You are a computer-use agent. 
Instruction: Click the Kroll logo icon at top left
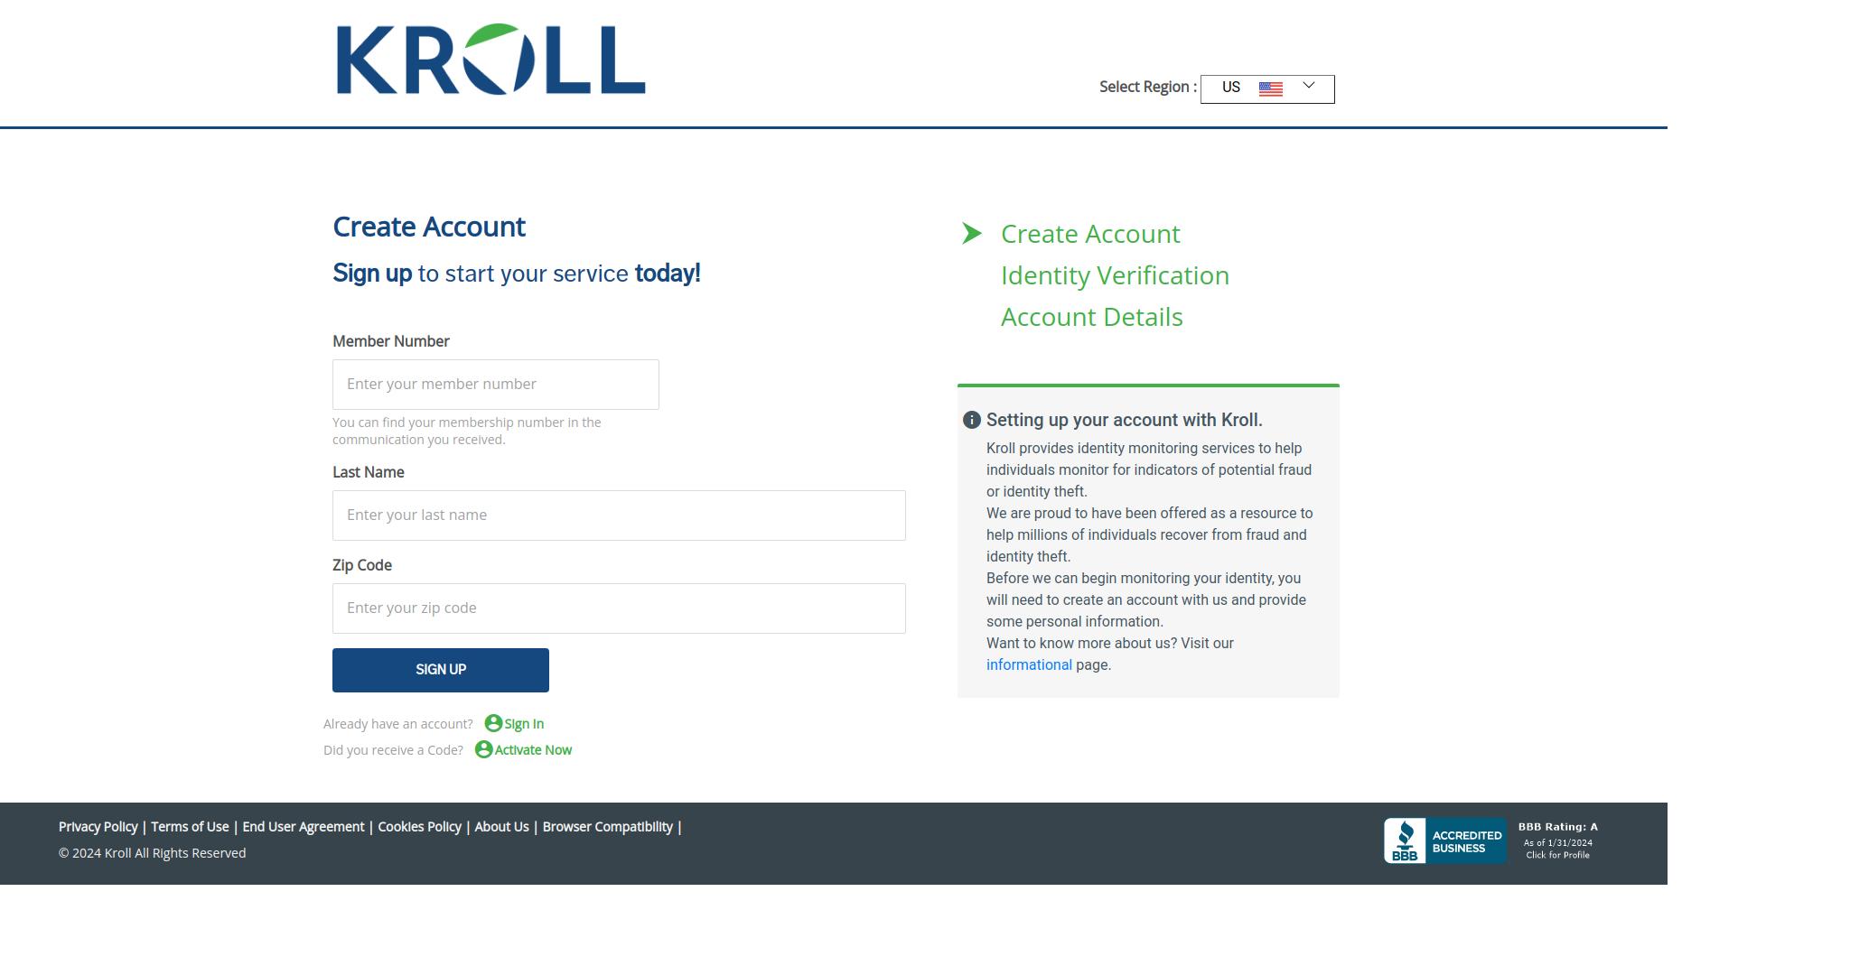(488, 56)
